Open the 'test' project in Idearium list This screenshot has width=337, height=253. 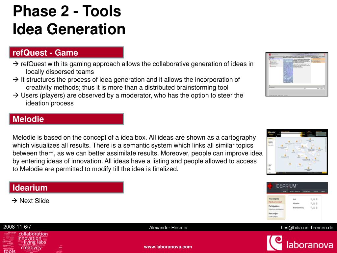point(295,199)
